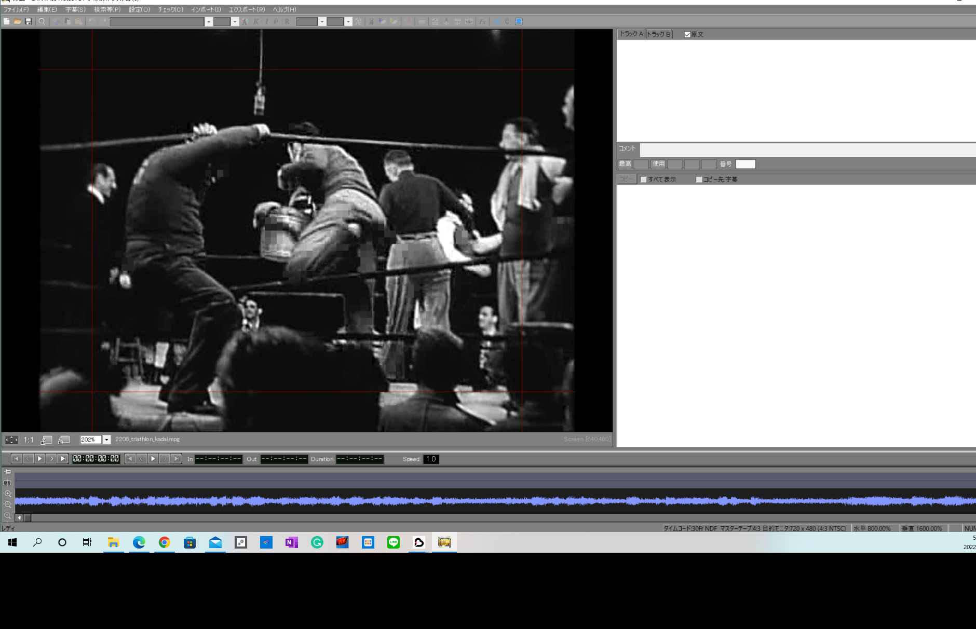Save the project using the floppy disk icon
Image resolution: width=976 pixels, height=629 pixels.
[x=29, y=21]
